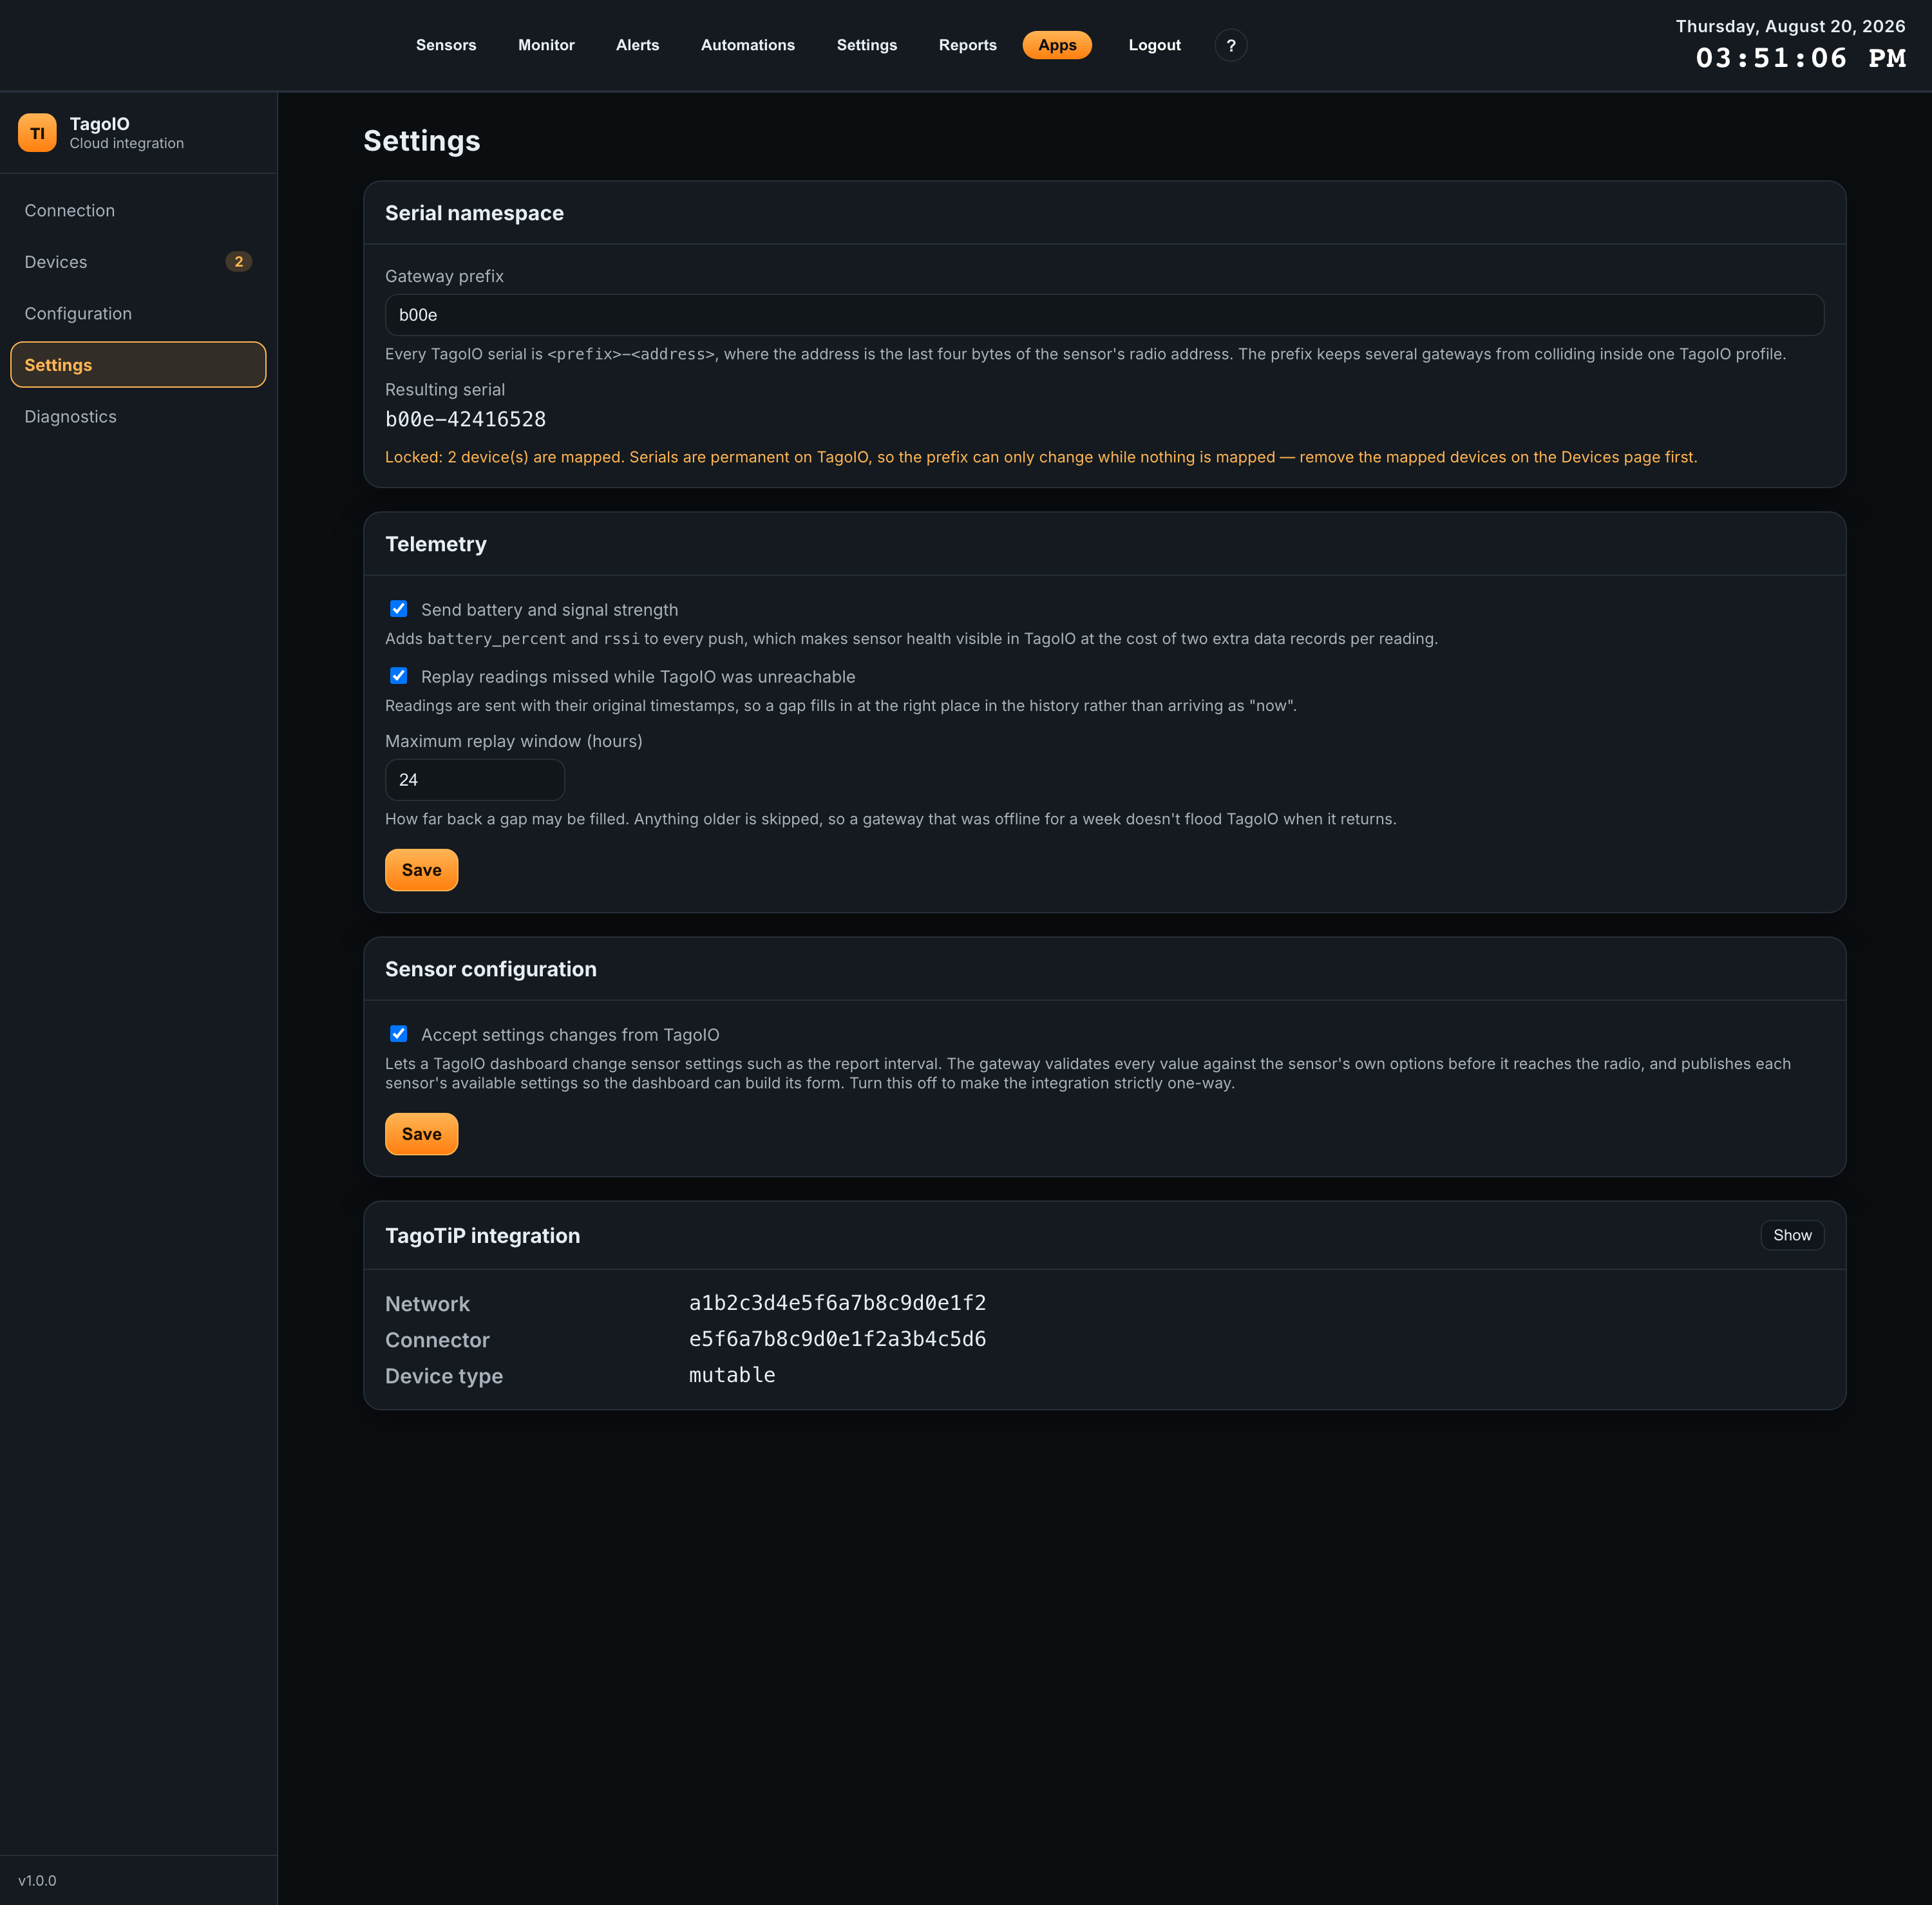Click the Device type value mutable
Viewport: 1932px width, 1905px height.
click(x=732, y=1375)
